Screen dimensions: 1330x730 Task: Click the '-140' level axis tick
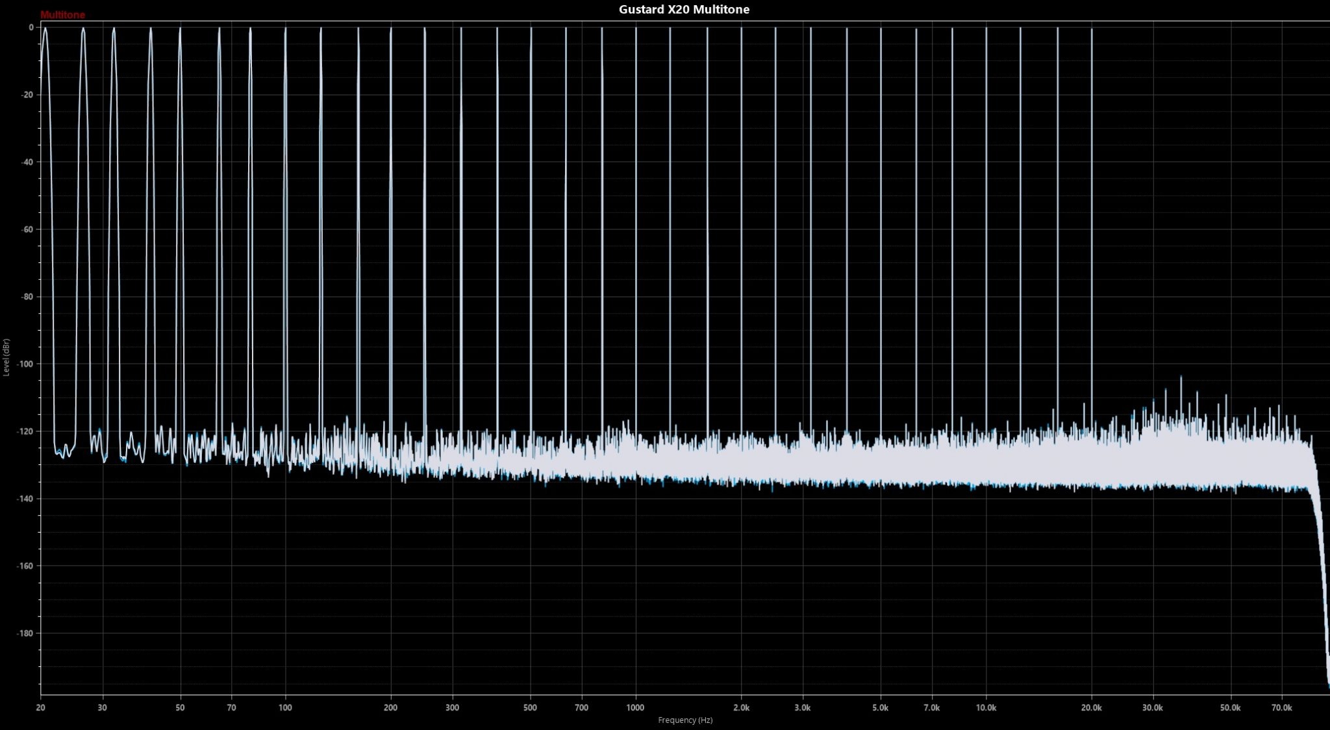pos(25,499)
